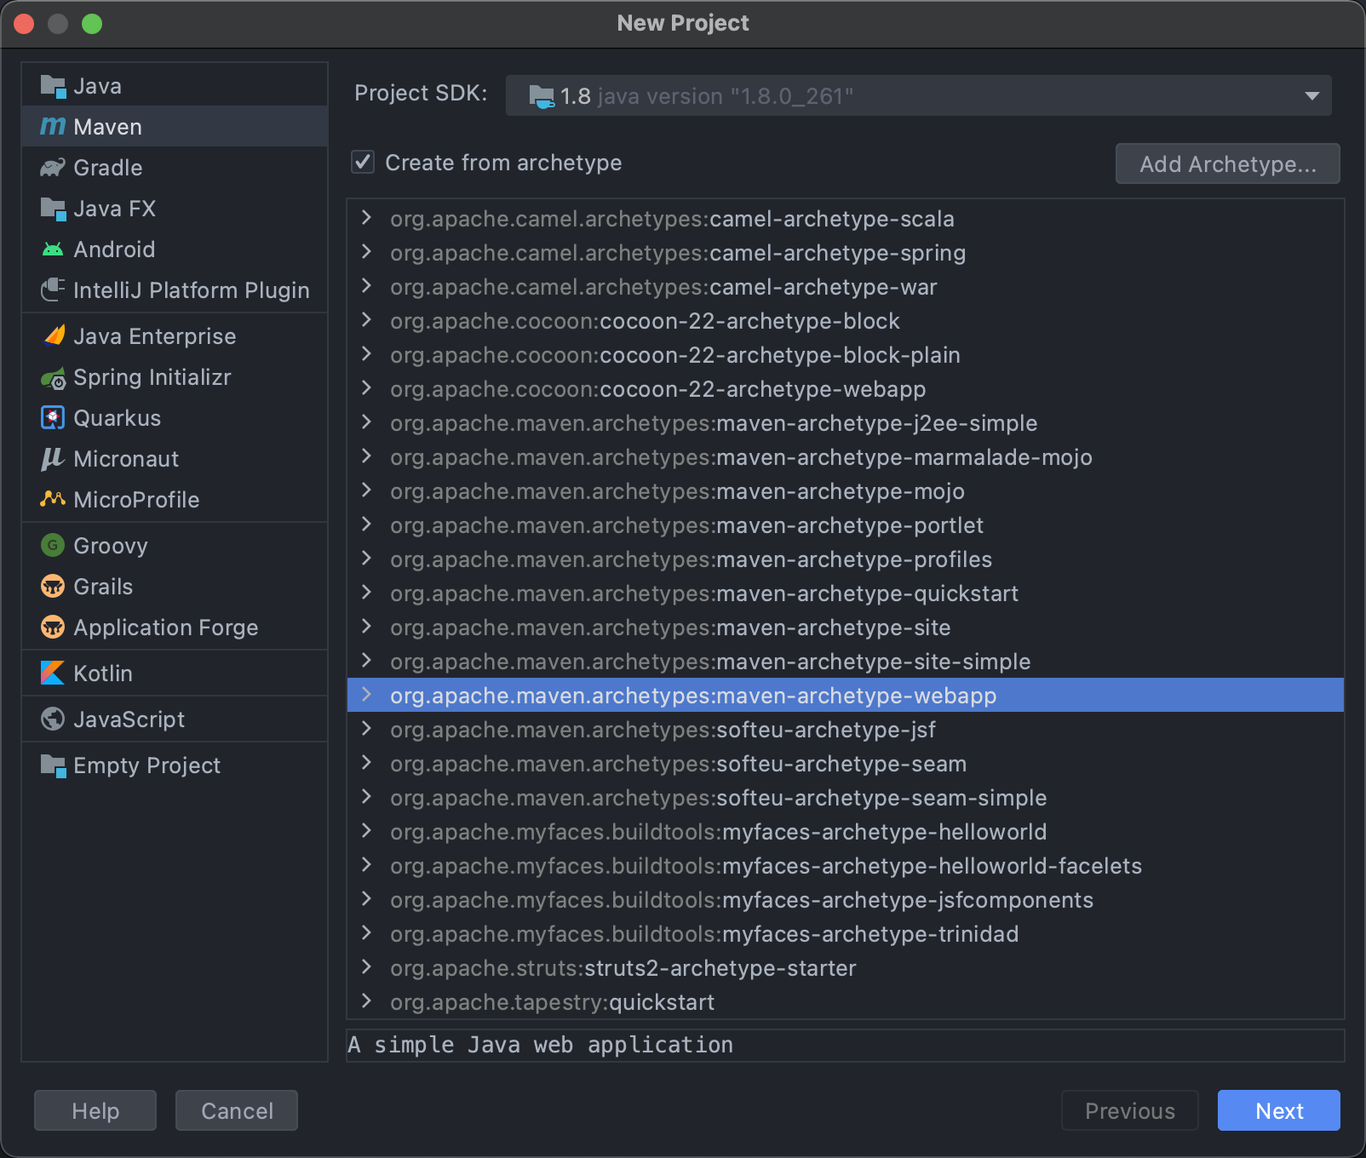This screenshot has width=1366, height=1158.
Task: Choose Spring Initializr generator label
Action: point(152,377)
